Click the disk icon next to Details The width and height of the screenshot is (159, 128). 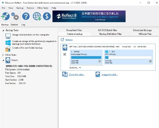click(8, 60)
